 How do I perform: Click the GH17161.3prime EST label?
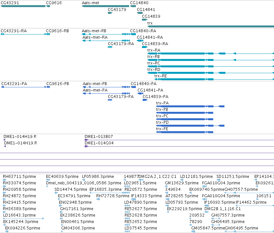77,209
